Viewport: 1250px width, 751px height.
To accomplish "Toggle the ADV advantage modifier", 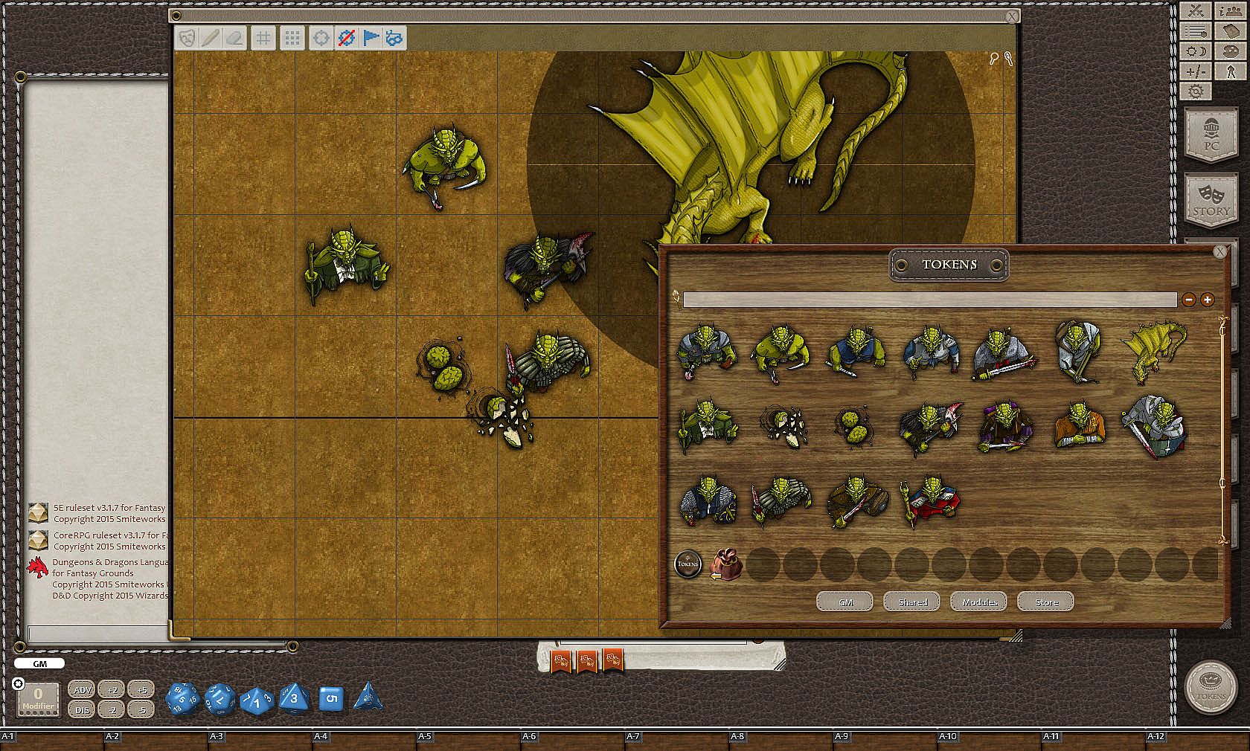I will point(82,690).
